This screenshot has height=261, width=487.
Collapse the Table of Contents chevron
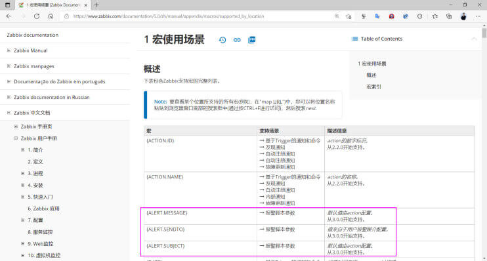474,39
